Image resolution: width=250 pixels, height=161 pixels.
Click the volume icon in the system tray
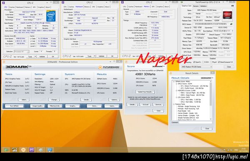[x=231, y=150]
